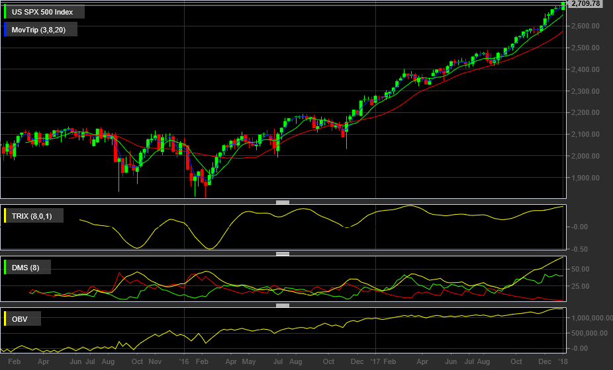Click the 2,300.00 price axis label

click(x=585, y=91)
